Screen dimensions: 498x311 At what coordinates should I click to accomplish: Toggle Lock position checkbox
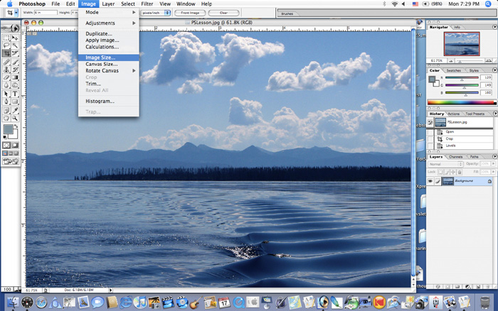point(453,172)
